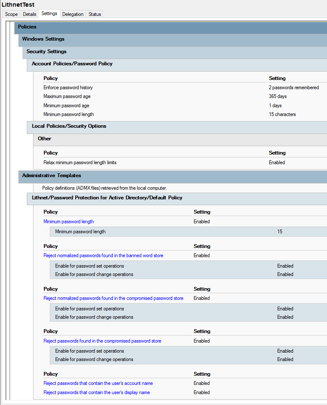Click the '365 days' setting value
327x405 pixels.
pyautogui.click(x=278, y=96)
